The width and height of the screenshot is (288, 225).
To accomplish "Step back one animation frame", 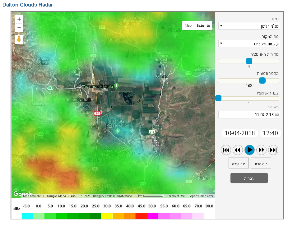I will [238, 150].
